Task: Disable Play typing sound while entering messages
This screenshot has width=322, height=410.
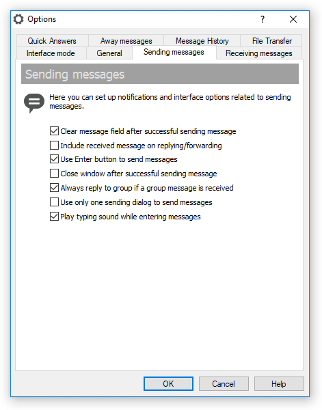Action: pyautogui.click(x=54, y=217)
